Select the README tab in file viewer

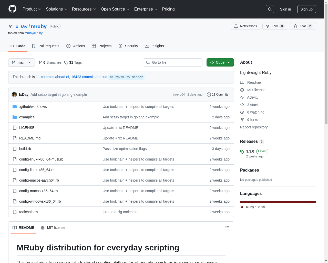click(23, 228)
